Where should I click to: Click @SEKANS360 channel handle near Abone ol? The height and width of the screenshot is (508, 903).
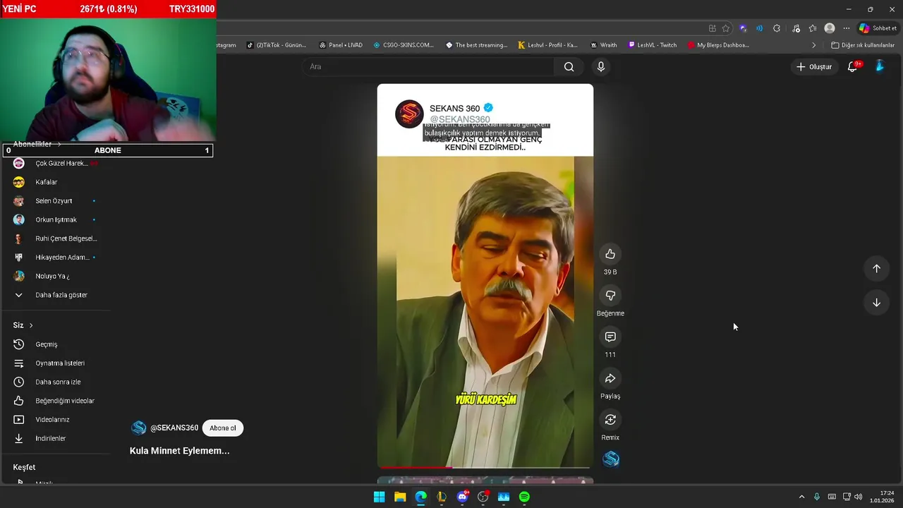pos(174,428)
